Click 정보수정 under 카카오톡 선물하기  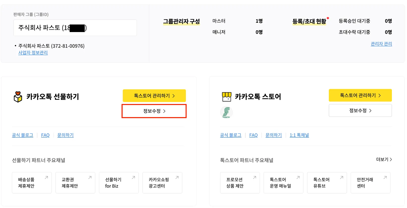154,111
